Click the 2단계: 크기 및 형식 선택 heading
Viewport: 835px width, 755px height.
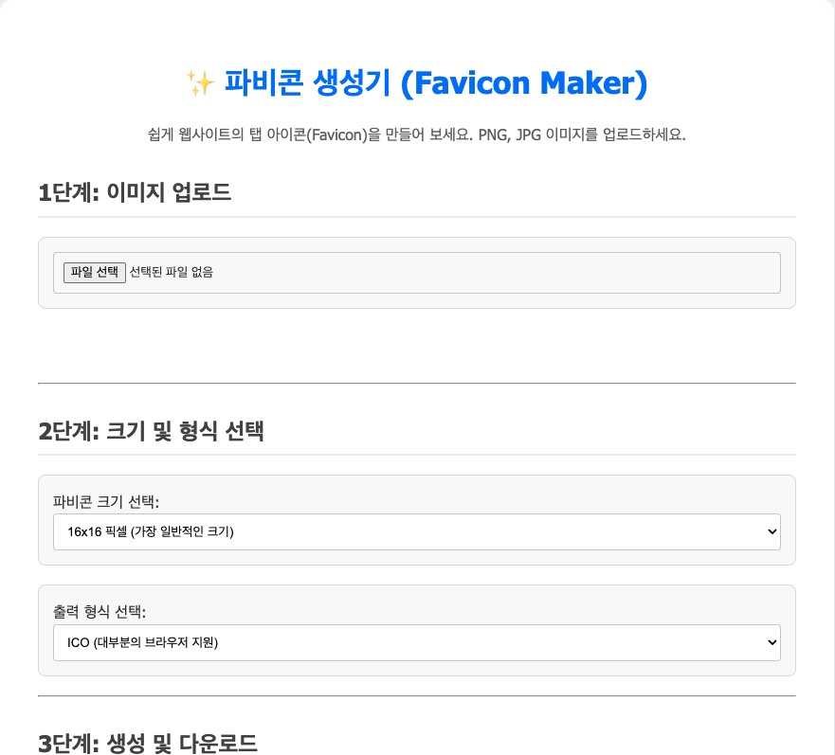click(x=150, y=432)
